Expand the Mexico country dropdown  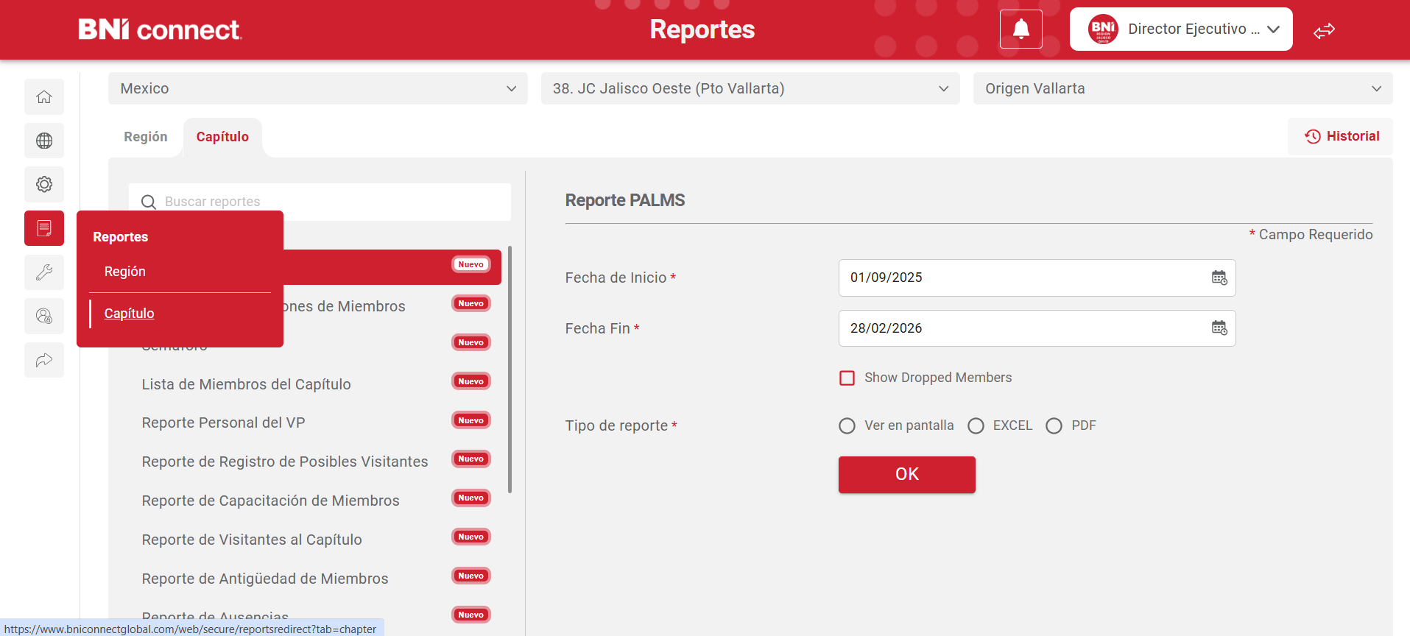[317, 88]
